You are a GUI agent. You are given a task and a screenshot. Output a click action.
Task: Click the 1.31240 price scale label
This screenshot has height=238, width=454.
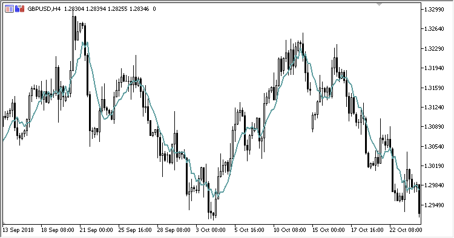click(x=434, y=107)
